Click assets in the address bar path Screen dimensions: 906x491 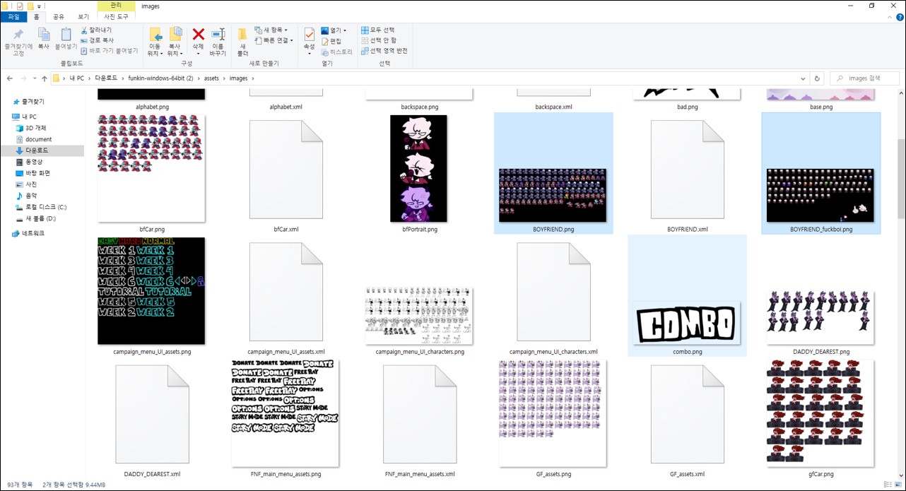point(211,78)
